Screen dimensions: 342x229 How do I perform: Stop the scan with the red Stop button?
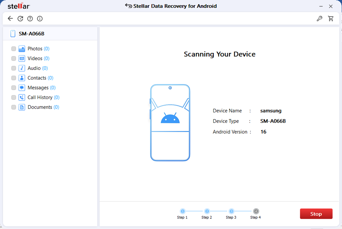(316, 214)
